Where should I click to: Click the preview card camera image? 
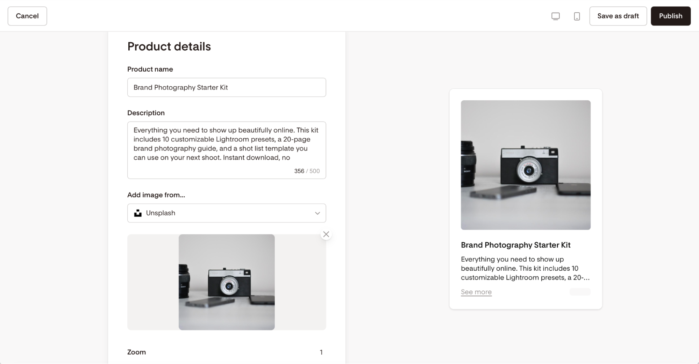coord(526,165)
